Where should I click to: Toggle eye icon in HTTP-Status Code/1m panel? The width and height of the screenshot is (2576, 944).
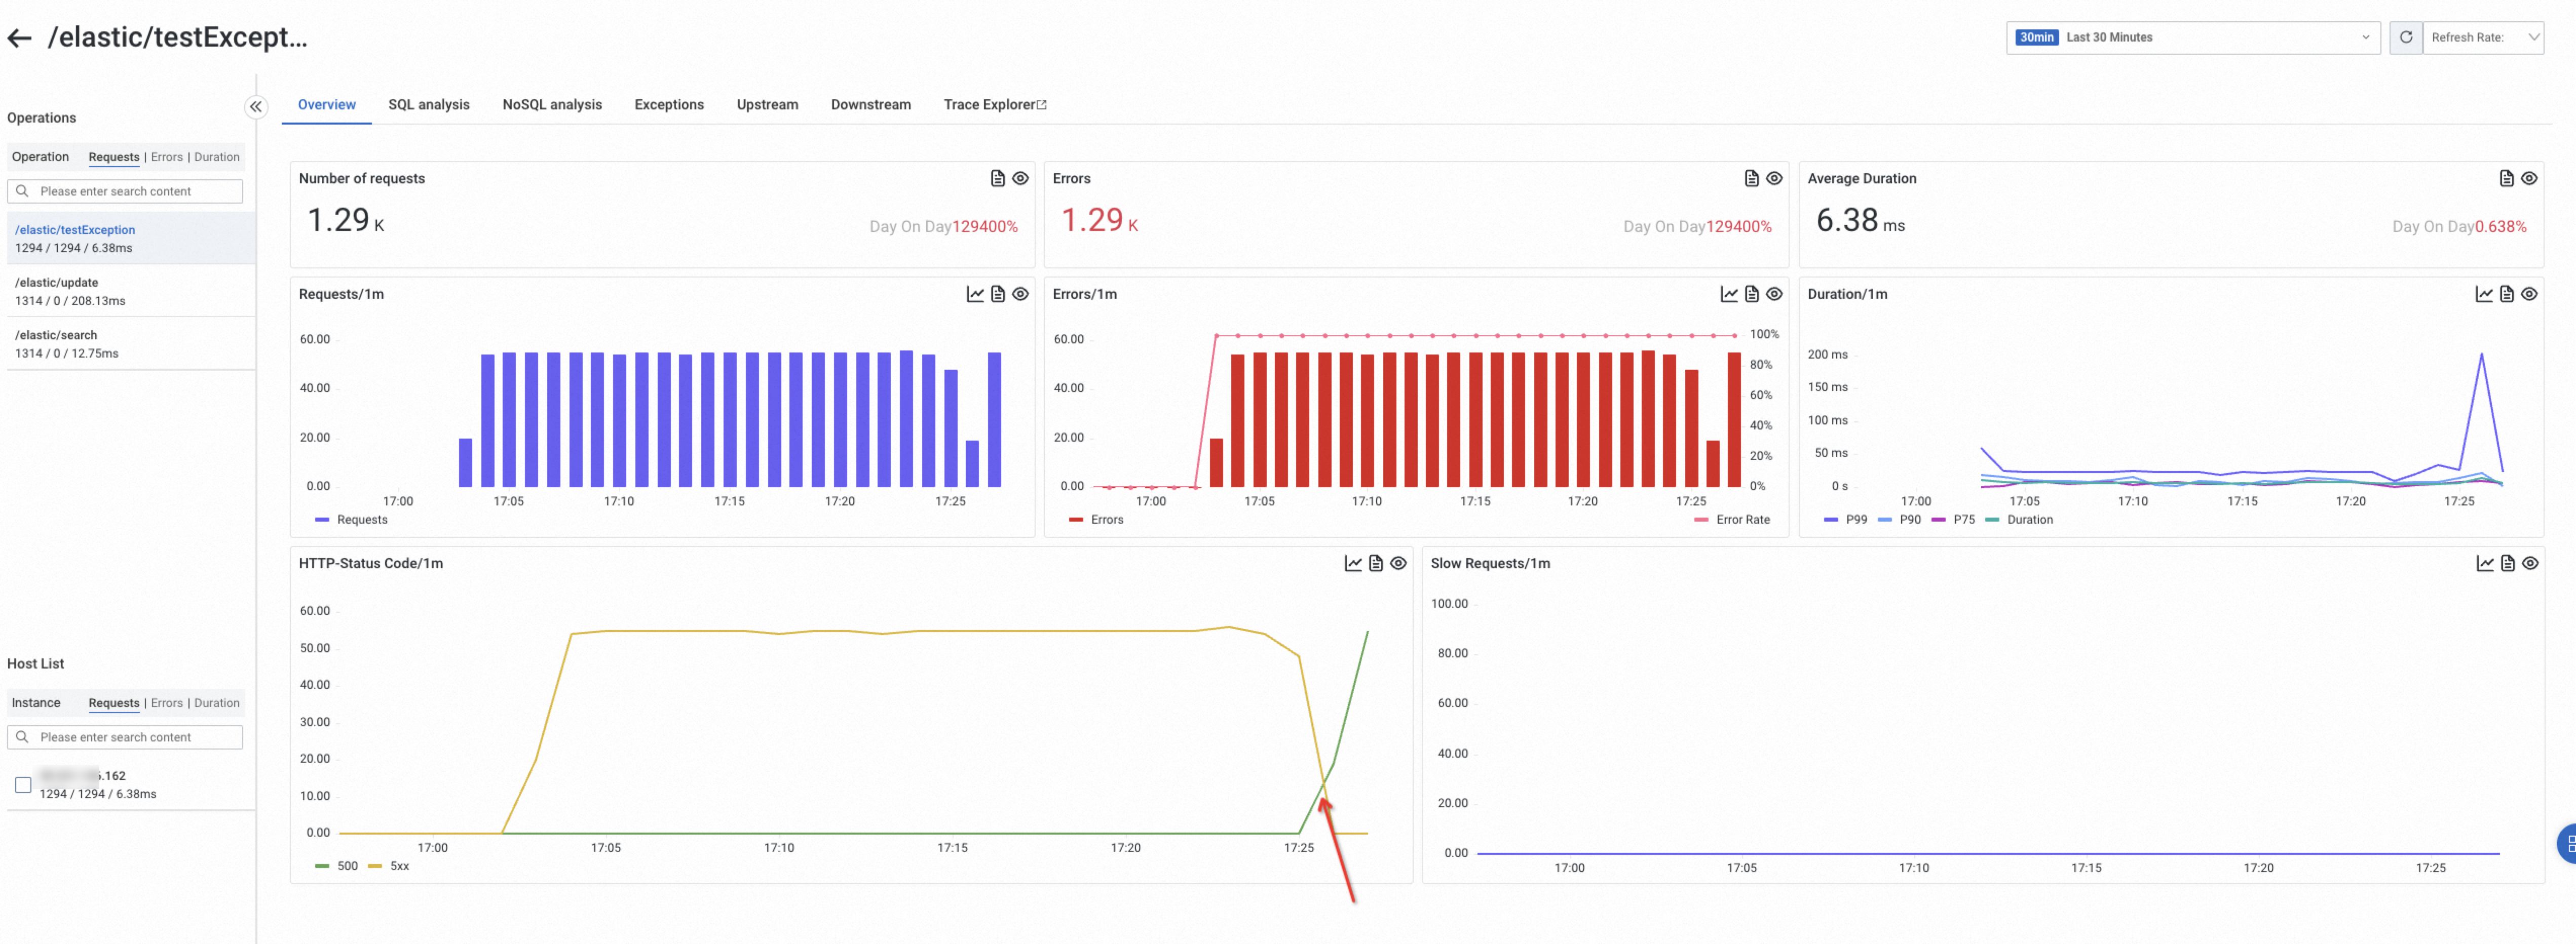tap(1398, 563)
